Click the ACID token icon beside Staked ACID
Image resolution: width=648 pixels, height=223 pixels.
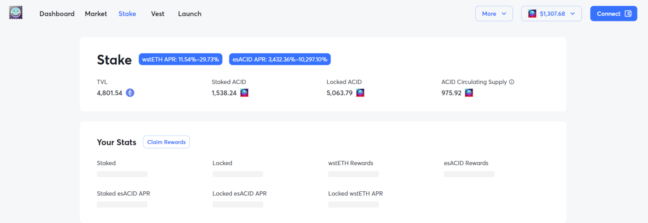[x=244, y=93]
